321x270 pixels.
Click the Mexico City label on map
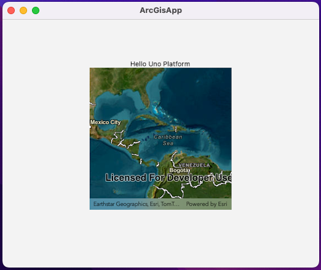click(106, 122)
